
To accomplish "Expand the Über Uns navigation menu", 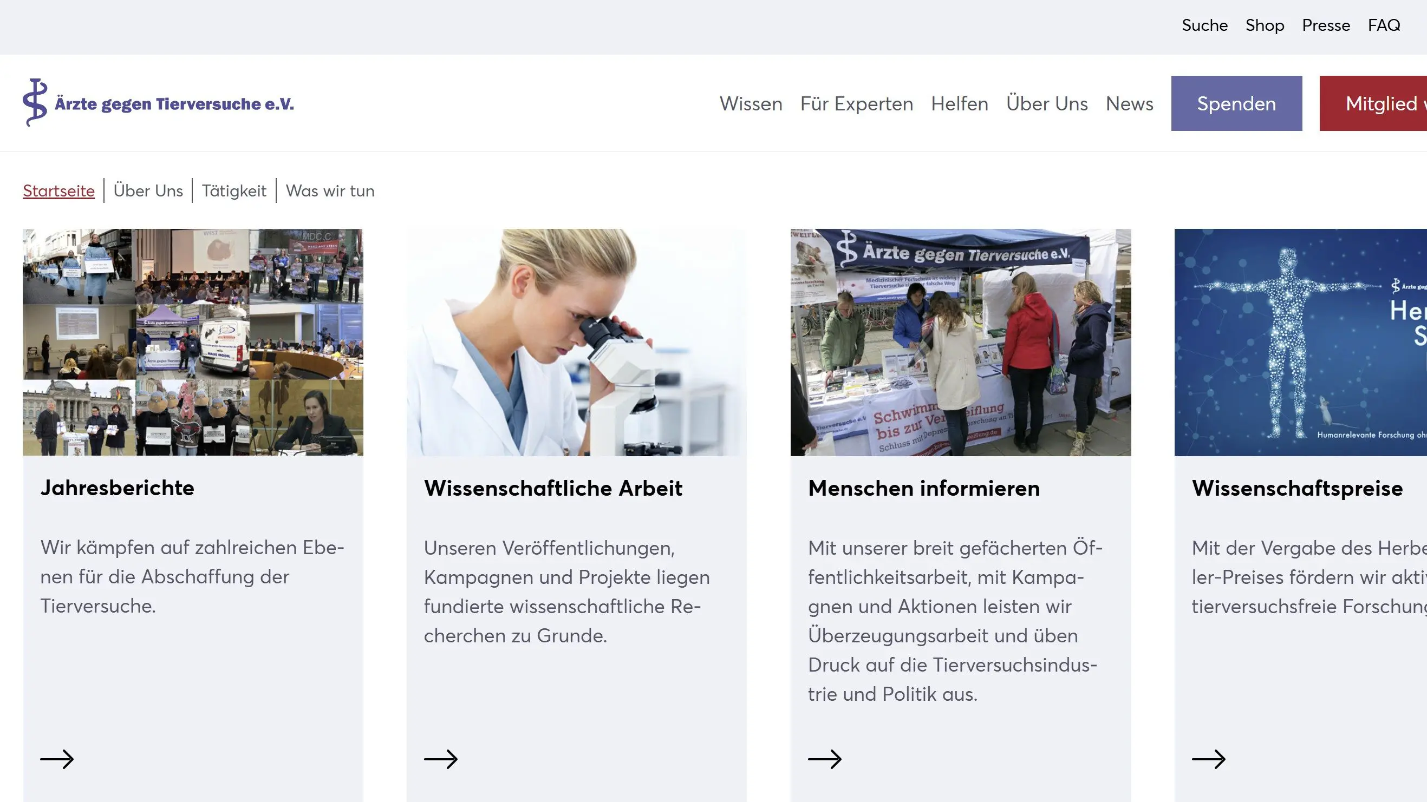I will [x=1046, y=103].
